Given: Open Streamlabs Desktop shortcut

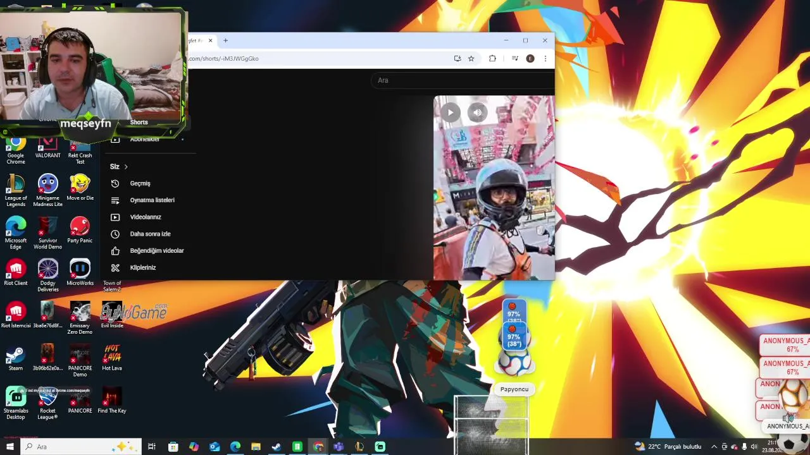Looking at the screenshot, I should pyautogui.click(x=16, y=403).
